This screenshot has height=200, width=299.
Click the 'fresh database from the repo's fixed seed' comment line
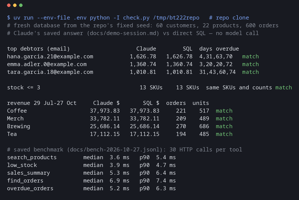coord(143,26)
